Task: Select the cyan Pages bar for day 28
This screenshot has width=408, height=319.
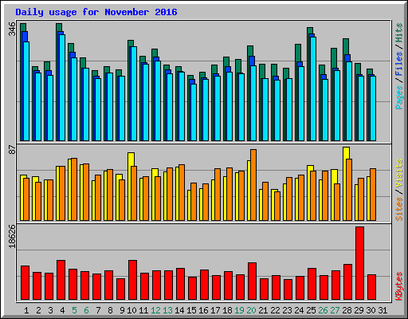Action: [x=349, y=101]
